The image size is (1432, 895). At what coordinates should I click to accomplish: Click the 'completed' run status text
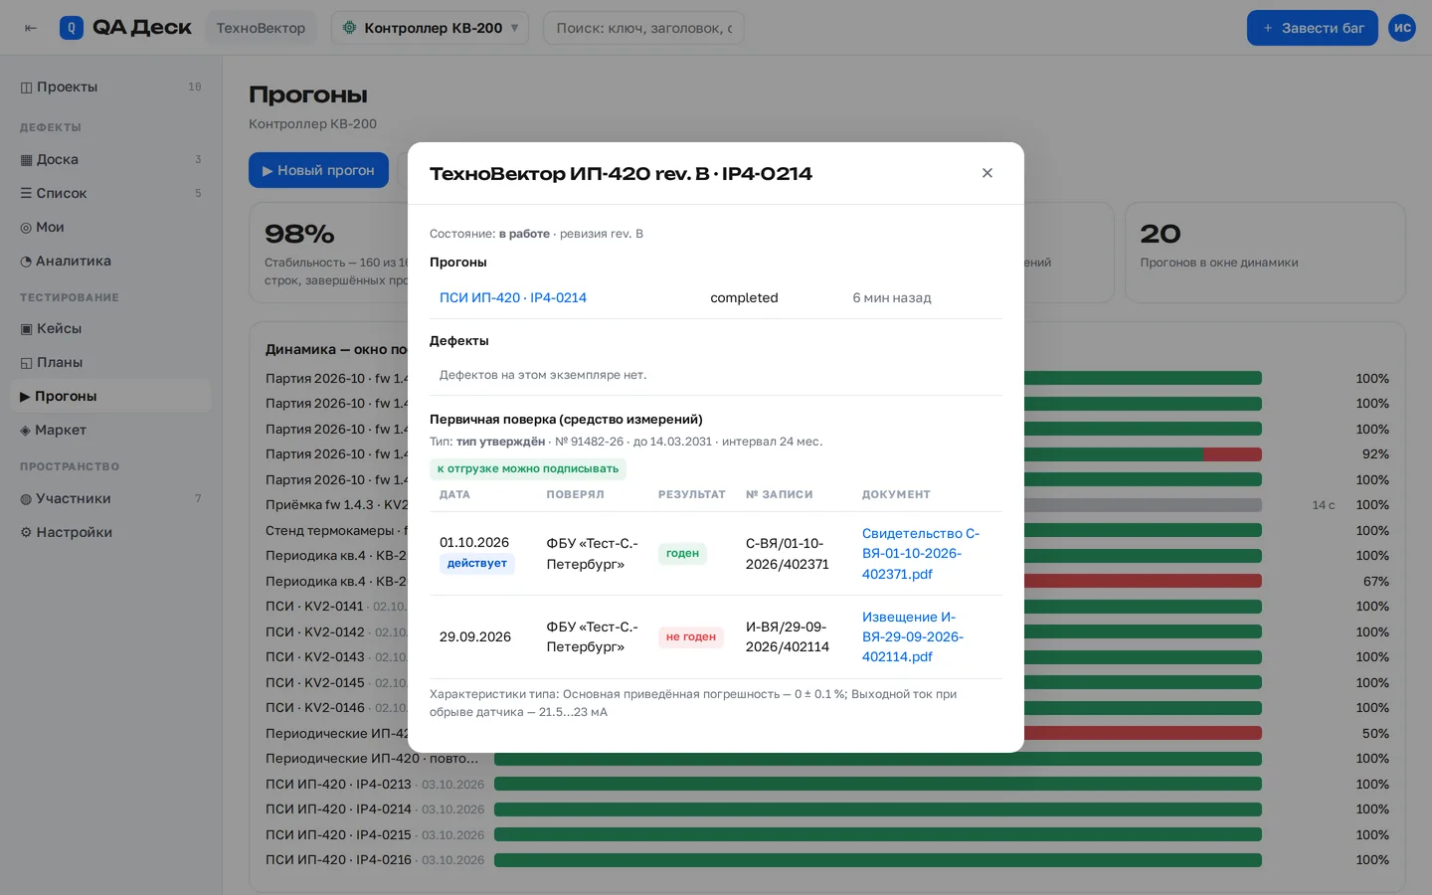click(x=744, y=297)
